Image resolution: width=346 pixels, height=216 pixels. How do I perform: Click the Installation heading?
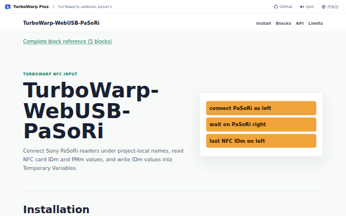[57, 210]
